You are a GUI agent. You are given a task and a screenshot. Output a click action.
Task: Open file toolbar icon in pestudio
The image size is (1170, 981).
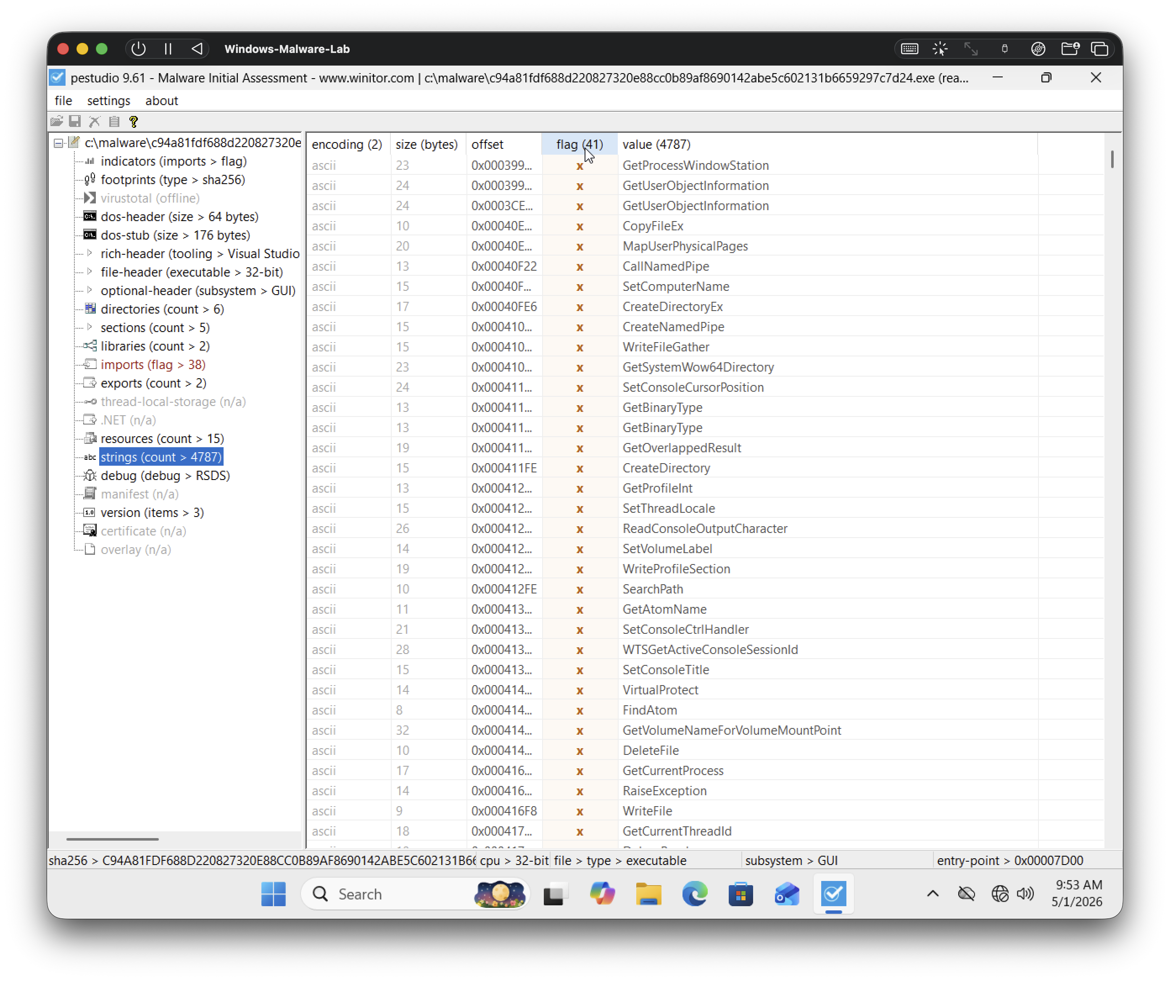(x=56, y=121)
